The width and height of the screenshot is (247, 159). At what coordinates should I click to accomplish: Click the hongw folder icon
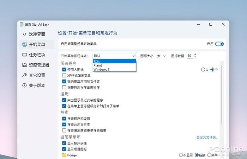(x=64, y=155)
